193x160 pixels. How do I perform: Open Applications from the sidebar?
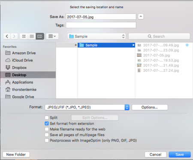pos(28,82)
